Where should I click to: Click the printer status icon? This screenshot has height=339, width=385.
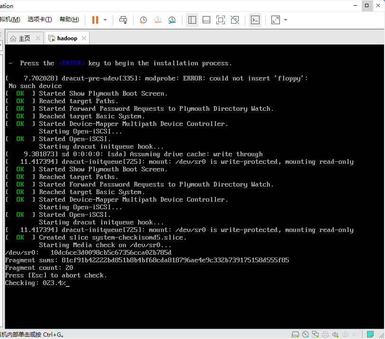325,334
